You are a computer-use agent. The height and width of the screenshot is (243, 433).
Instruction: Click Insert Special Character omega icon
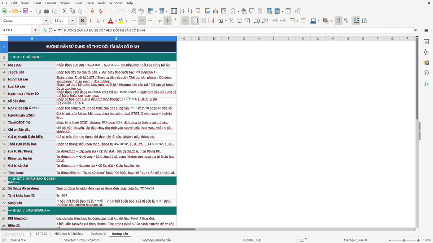233,11
